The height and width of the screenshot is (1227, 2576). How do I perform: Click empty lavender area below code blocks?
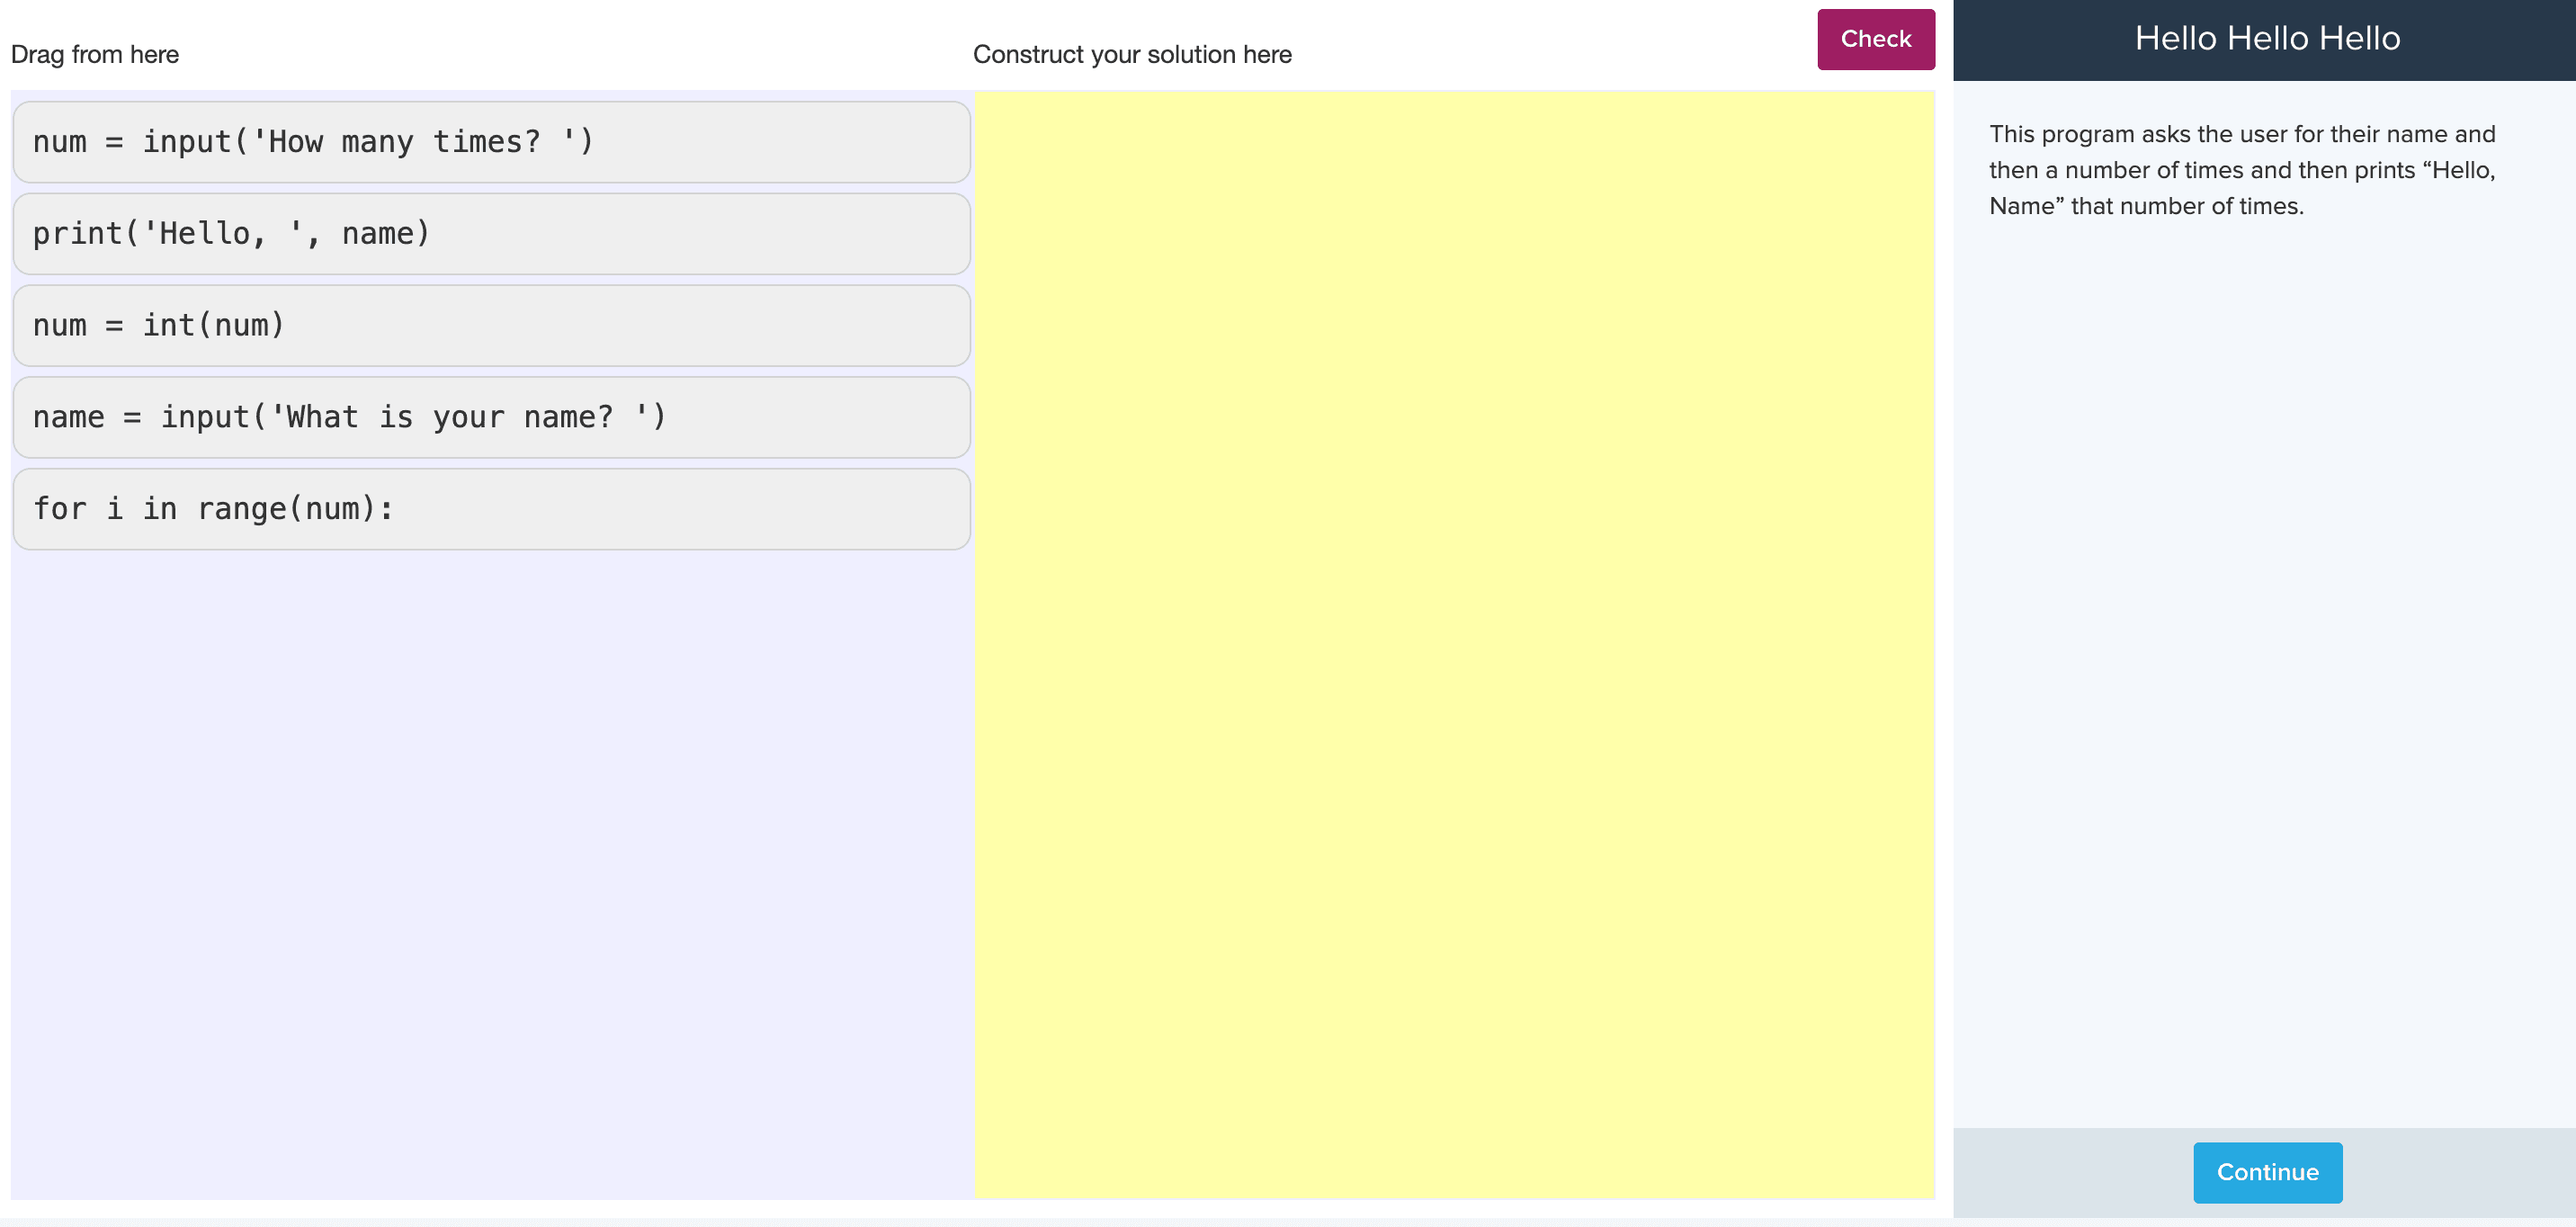pyautogui.click(x=491, y=870)
